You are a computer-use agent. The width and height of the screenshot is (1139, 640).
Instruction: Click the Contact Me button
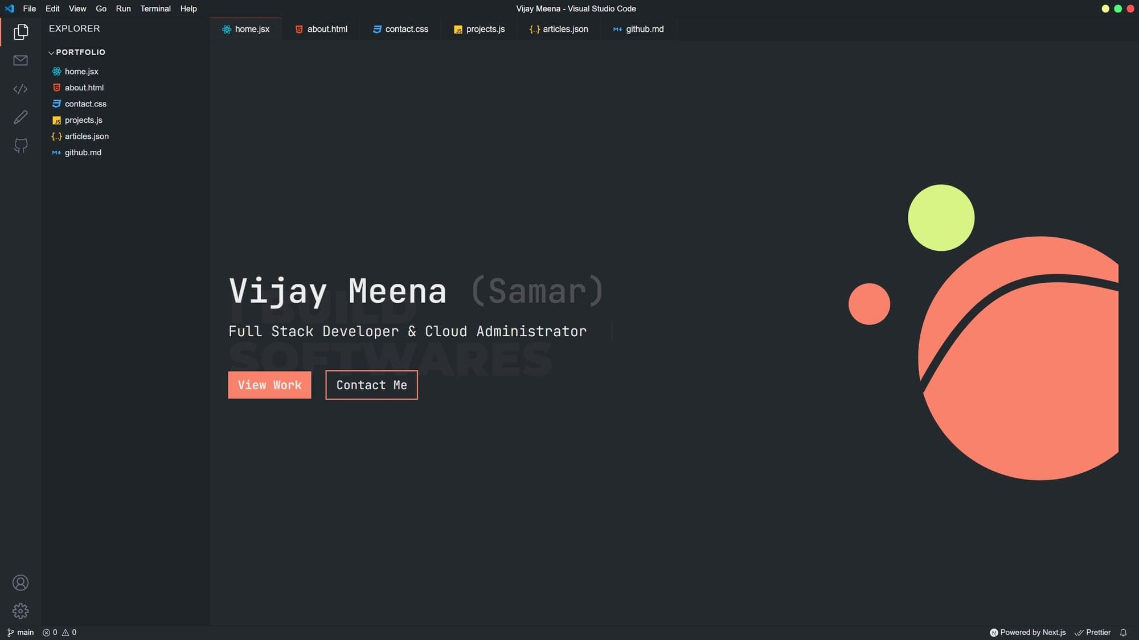point(371,385)
